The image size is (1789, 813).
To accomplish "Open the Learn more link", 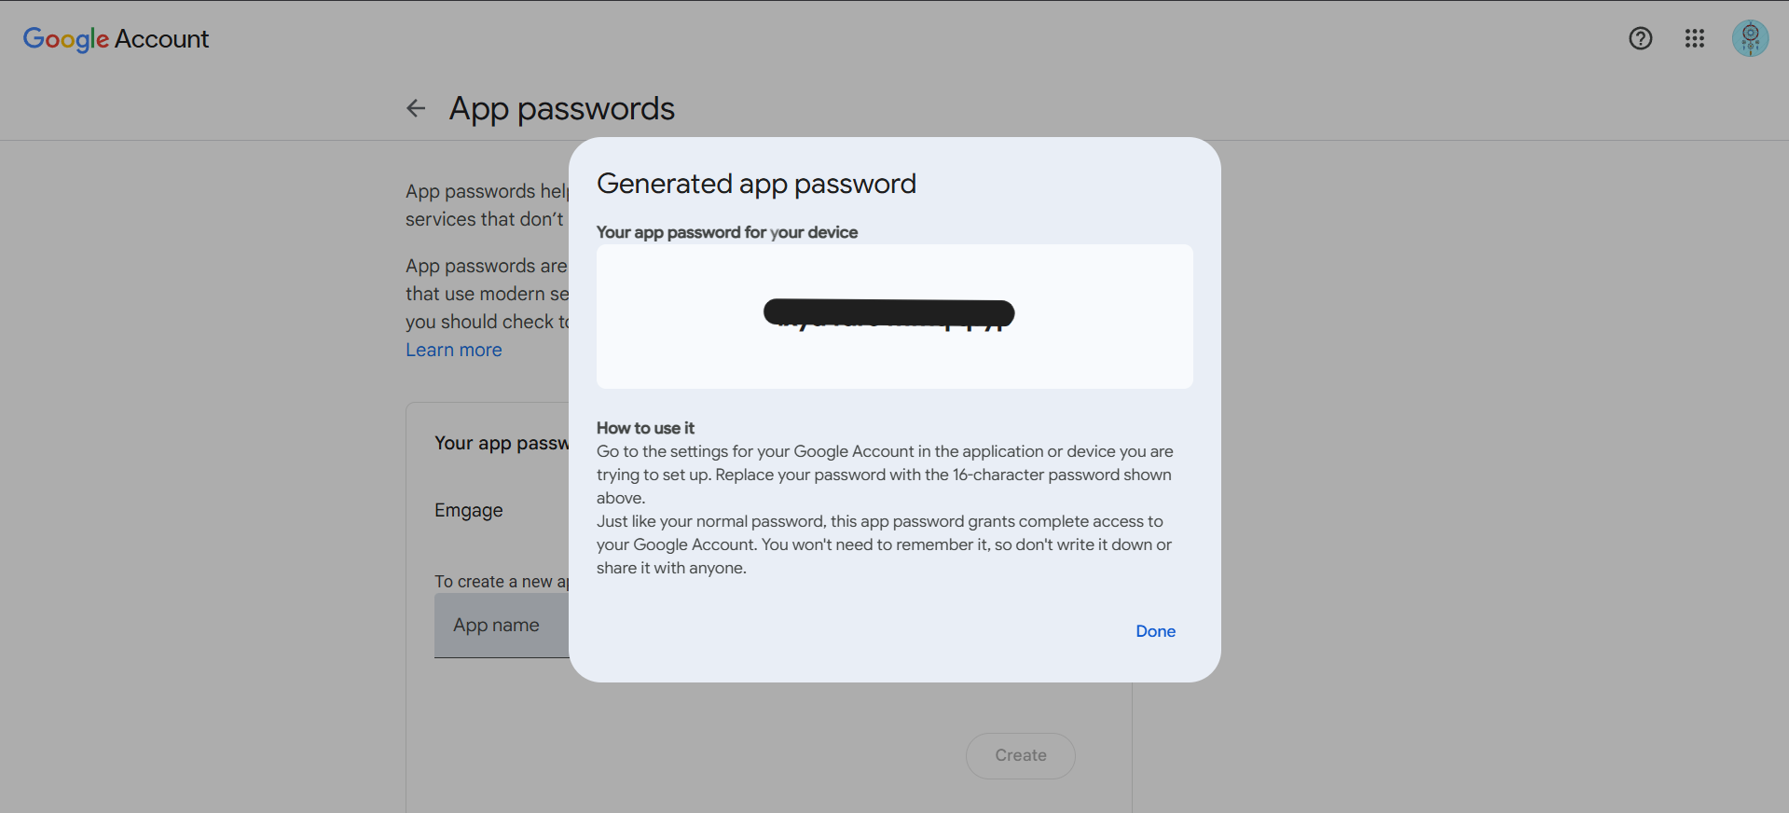I will coord(453,350).
